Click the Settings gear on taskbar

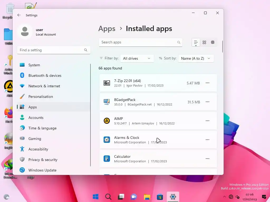(173, 196)
